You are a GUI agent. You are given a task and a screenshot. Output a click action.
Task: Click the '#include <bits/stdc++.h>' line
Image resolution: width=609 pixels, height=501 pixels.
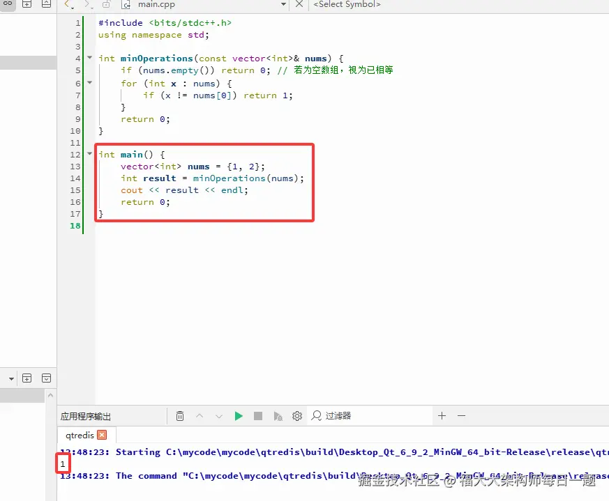[165, 23]
